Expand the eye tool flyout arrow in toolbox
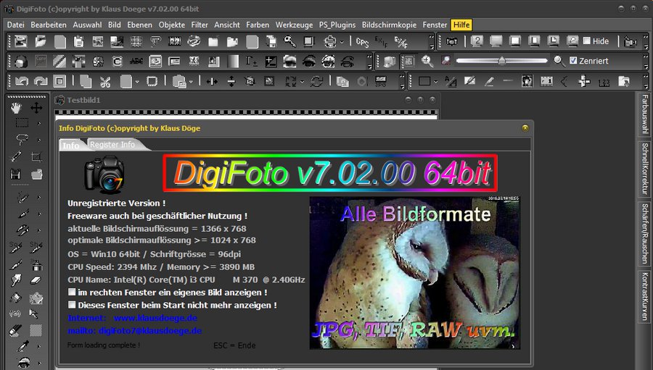The height and width of the screenshot is (370, 653). [x=39, y=363]
